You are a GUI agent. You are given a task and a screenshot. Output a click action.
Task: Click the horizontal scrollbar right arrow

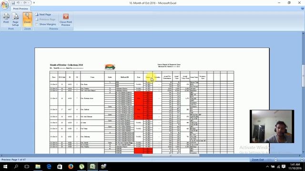[x=300, y=155]
